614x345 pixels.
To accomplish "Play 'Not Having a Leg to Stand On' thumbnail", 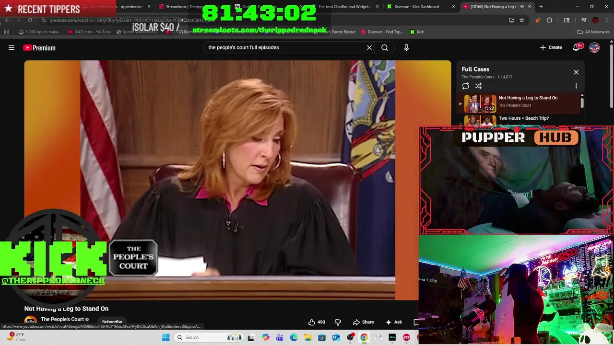I will tap(480, 103).
